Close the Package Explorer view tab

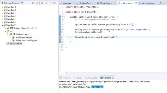[22, 3]
